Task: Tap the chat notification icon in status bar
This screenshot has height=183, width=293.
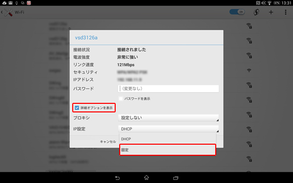Action: [x=23, y=3]
